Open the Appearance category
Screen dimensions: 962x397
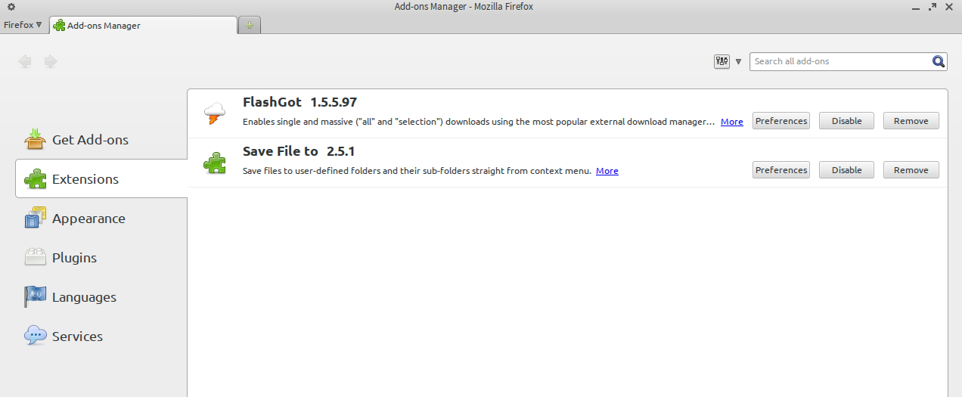click(101, 219)
